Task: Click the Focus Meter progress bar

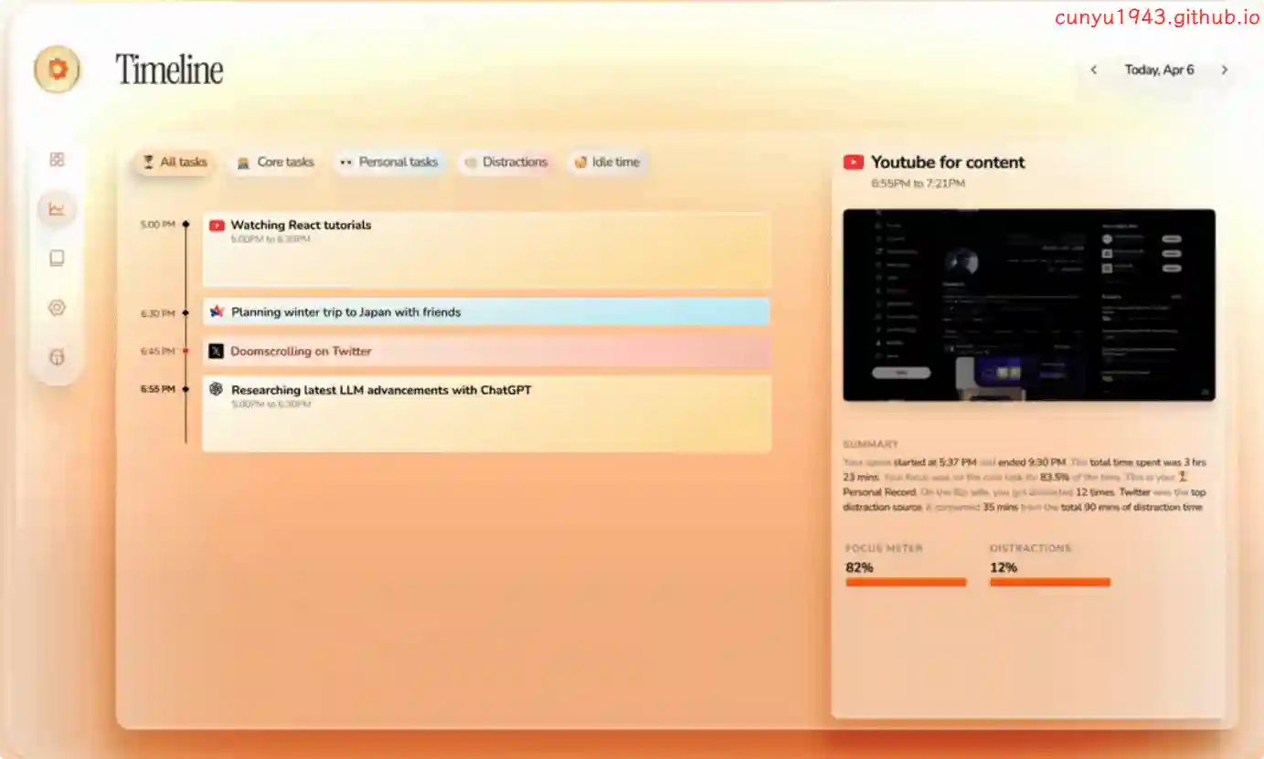Action: 906,582
